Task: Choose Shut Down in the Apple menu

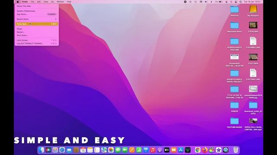Action: [x=36, y=35]
